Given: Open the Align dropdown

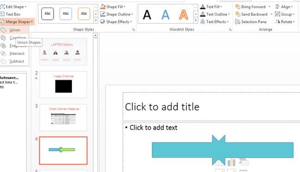Looking at the screenshot, I should pos(284,7).
